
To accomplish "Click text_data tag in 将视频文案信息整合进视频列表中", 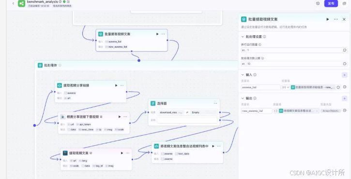I will (x=183, y=153).
